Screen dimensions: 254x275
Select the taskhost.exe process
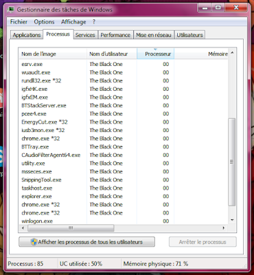coord(124,188)
